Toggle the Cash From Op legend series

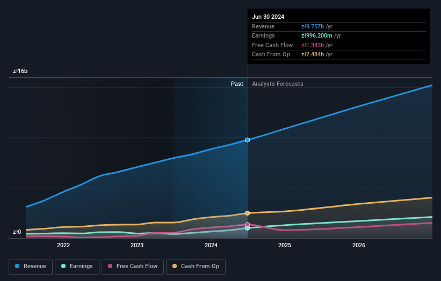coord(196,267)
